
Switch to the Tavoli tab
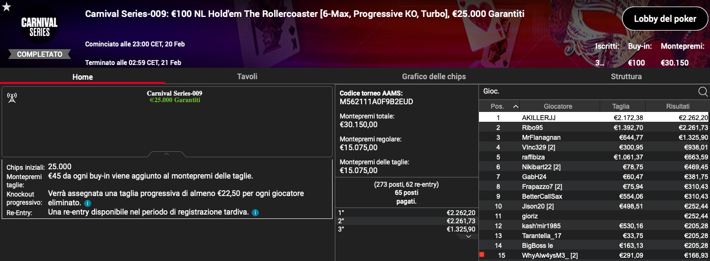[x=247, y=76]
